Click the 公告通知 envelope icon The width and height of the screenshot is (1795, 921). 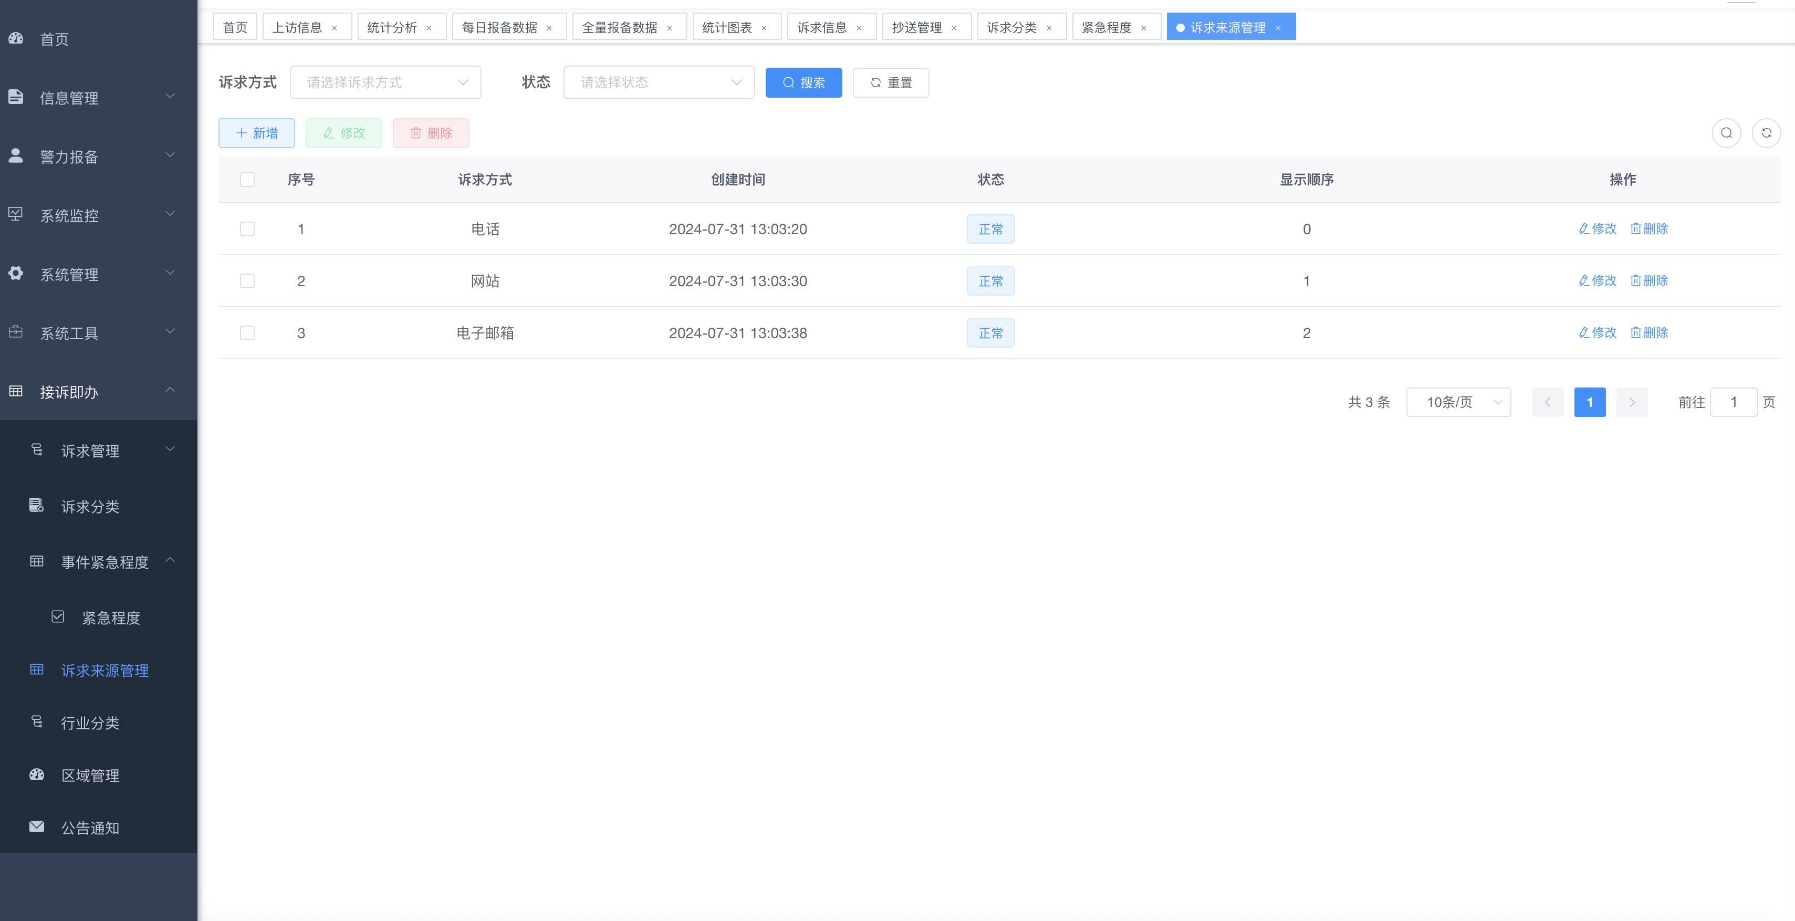(x=37, y=826)
